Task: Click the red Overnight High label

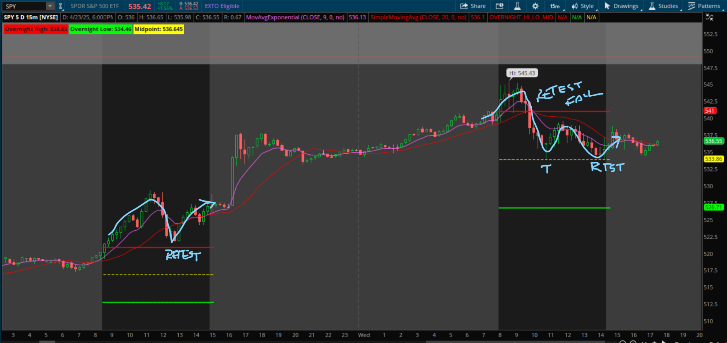Action: click(x=36, y=29)
